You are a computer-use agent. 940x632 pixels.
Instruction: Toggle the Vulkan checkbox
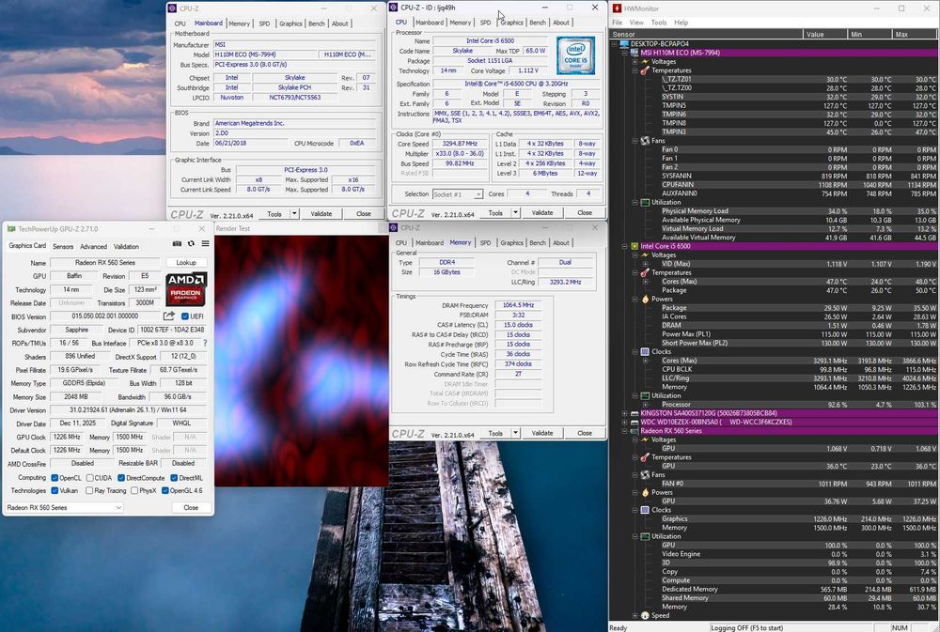pyautogui.click(x=55, y=490)
